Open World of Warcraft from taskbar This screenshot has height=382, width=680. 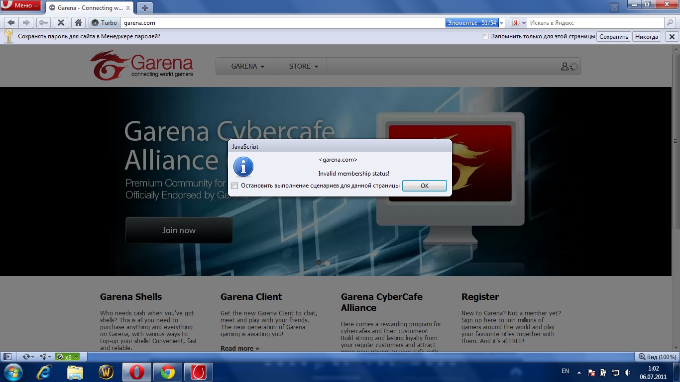(106, 372)
